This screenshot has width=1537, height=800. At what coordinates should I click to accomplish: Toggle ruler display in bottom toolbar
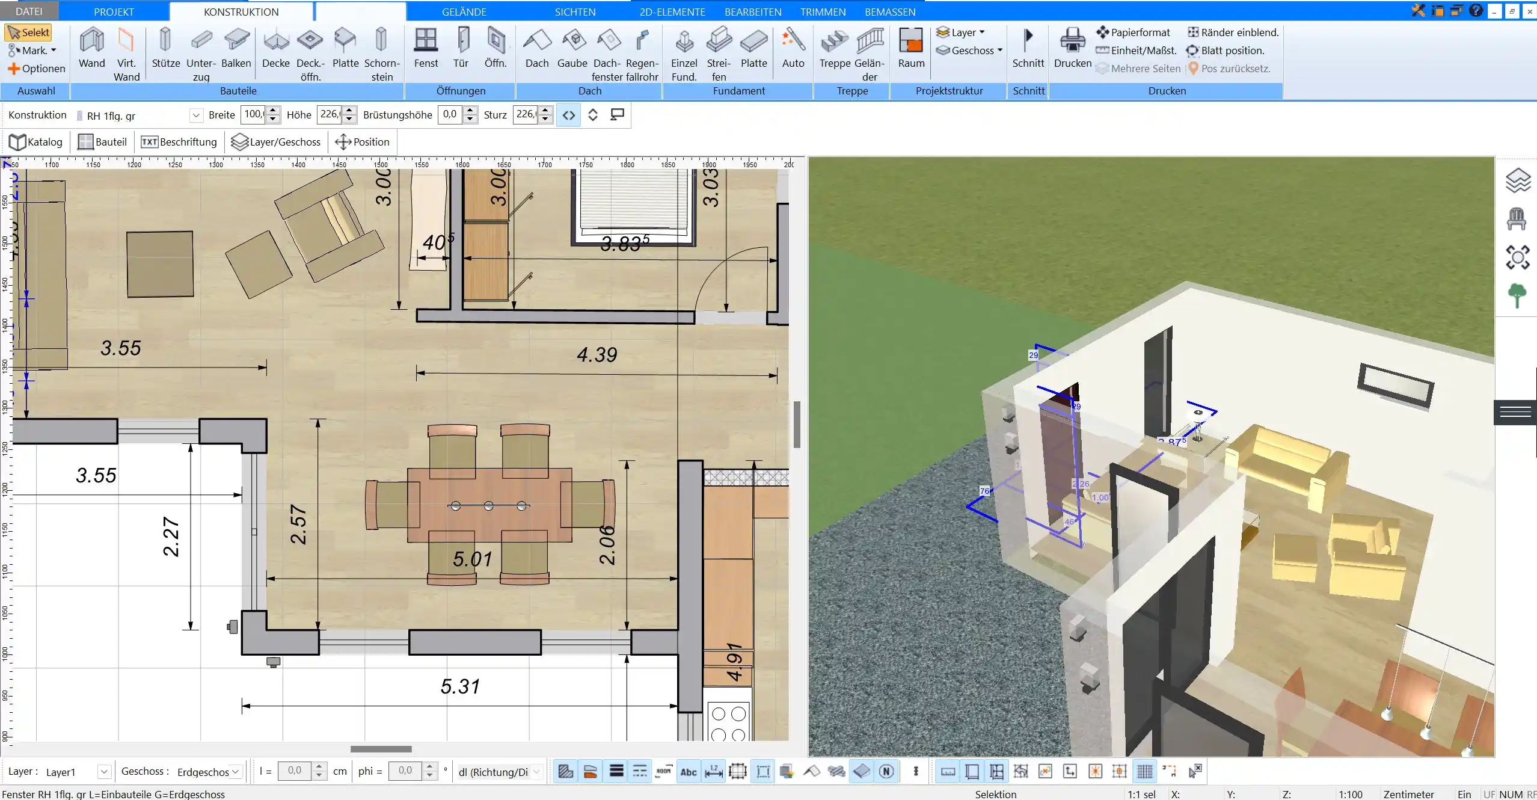[x=948, y=772]
